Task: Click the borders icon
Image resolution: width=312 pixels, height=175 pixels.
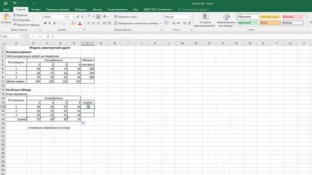Action: (x=63, y=23)
